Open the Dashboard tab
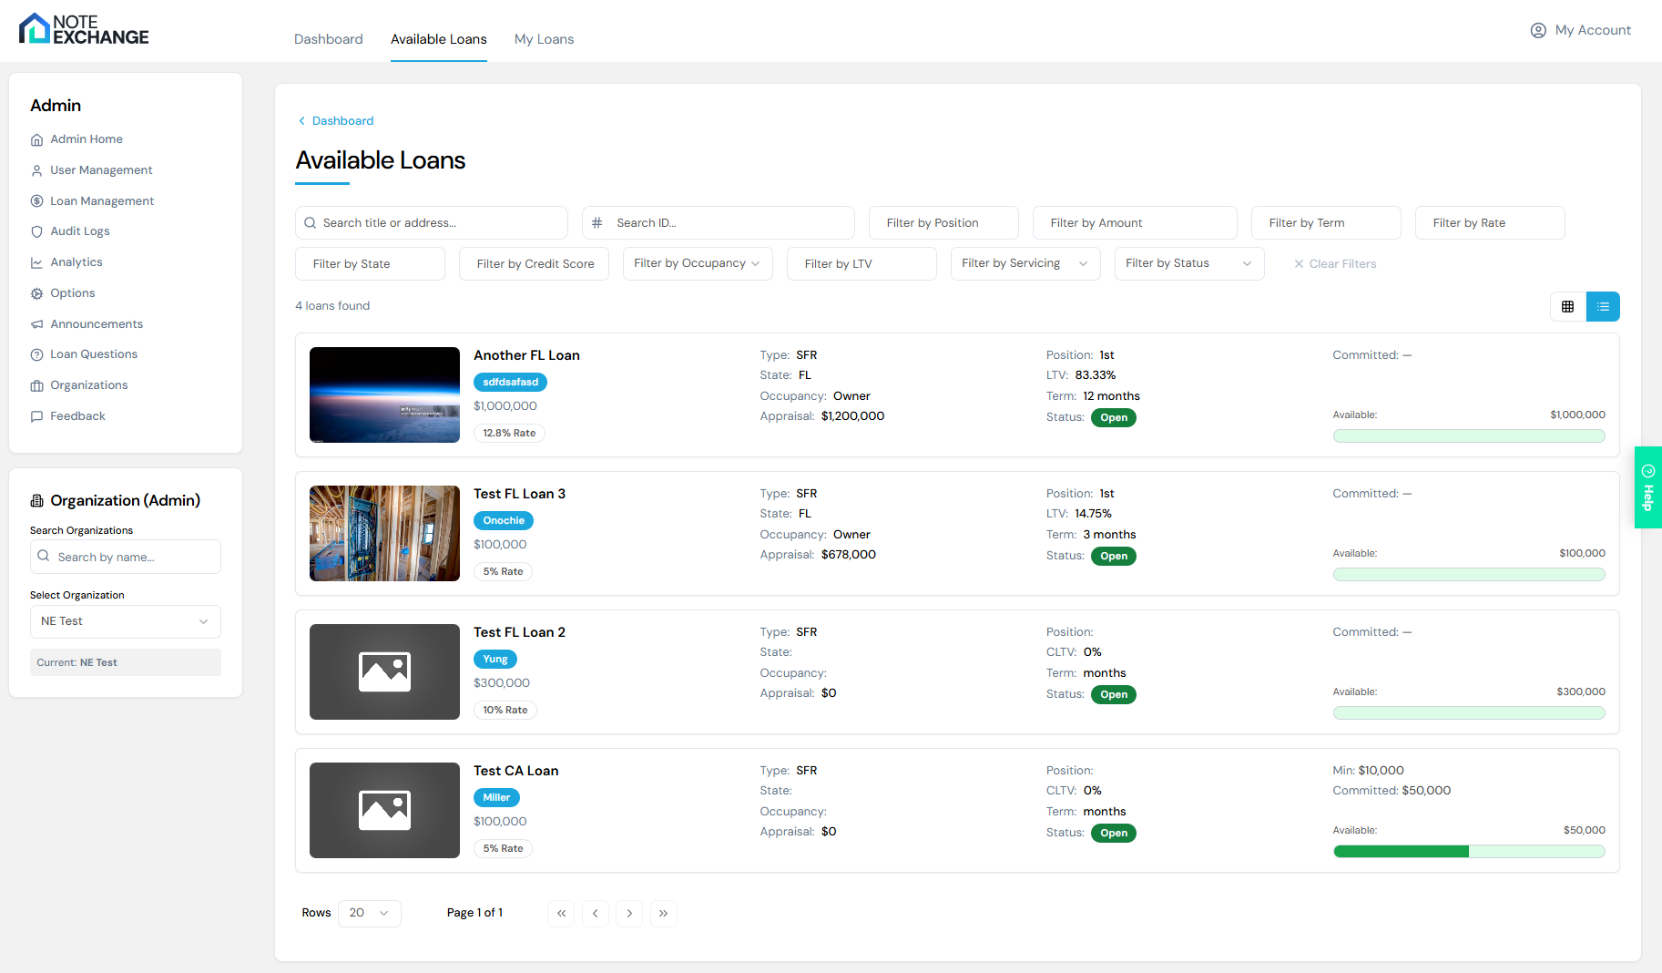The height and width of the screenshot is (973, 1662). (x=328, y=39)
